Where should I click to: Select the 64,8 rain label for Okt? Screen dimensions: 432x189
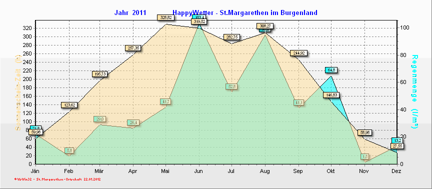tap(331, 70)
